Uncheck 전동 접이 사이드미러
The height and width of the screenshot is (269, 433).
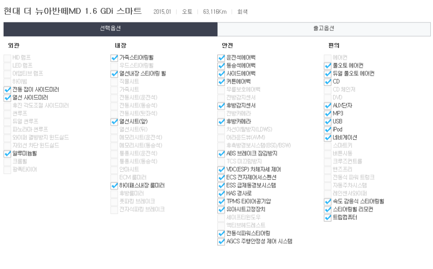pyautogui.click(x=7, y=90)
